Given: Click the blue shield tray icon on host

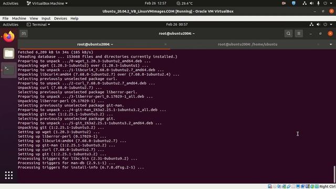Looking at the screenshot, I should click(293, 3).
